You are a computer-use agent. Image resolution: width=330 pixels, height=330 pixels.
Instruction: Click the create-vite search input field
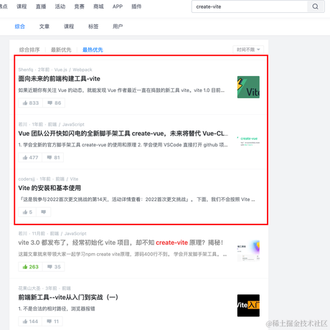tap(250, 6)
